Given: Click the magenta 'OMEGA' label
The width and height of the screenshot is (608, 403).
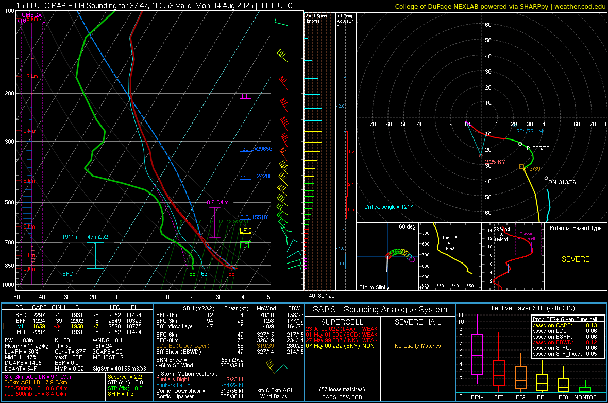Looking at the screenshot, I should coord(32,15).
